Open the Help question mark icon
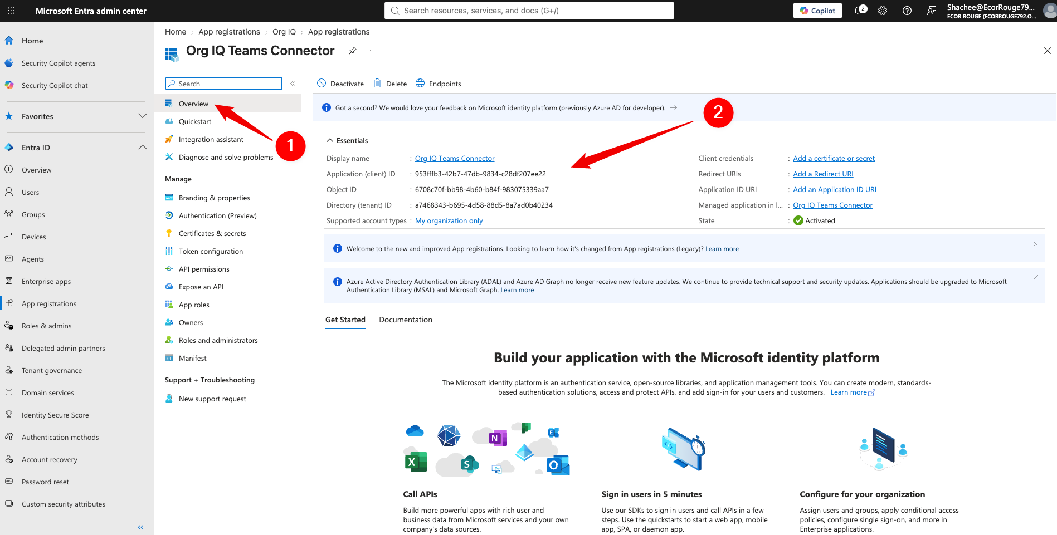Screen dimensions: 1057x535 point(907,11)
